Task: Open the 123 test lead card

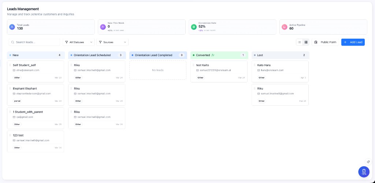Action: pyautogui.click(x=36, y=141)
